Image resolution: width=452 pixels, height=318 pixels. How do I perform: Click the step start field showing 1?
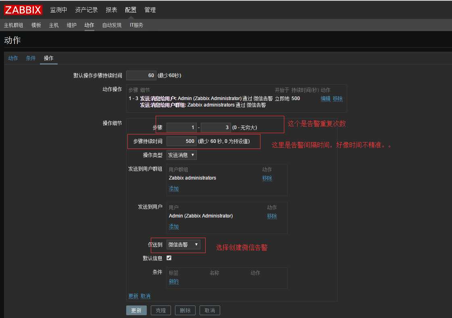181,127
